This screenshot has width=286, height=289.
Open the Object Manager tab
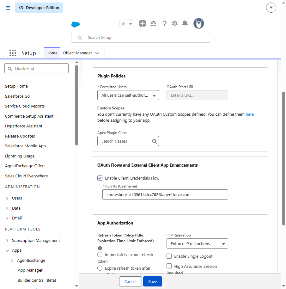77,53
